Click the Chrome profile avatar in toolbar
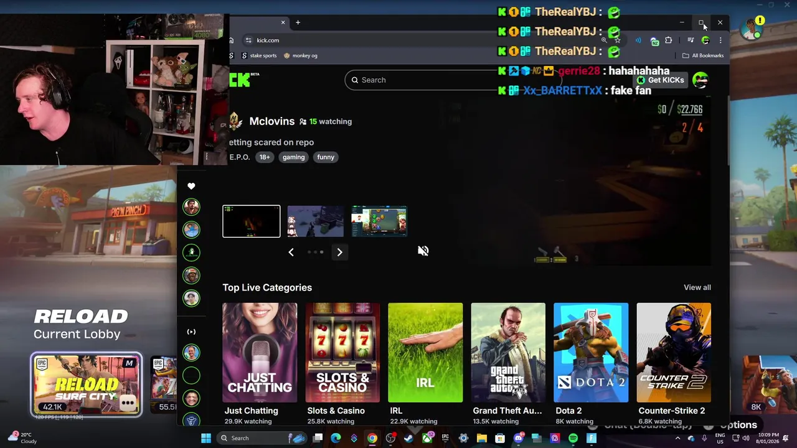Screen dimensions: 797x448 [705, 40]
